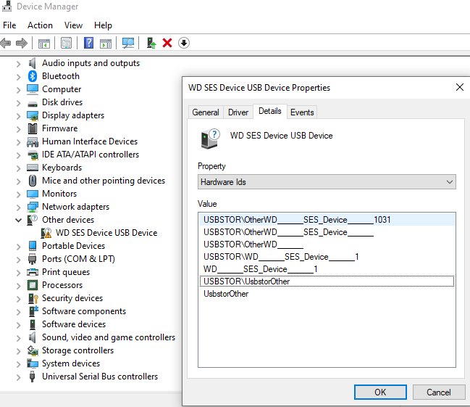Expand the Display adapters node
The width and height of the screenshot is (470, 407).
pyautogui.click(x=19, y=116)
